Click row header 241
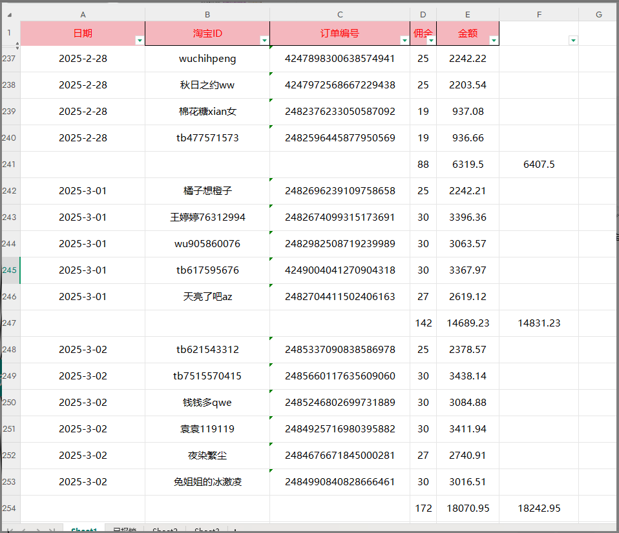 [10, 165]
